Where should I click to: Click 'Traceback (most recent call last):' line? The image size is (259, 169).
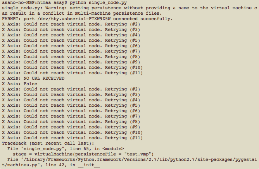click(48, 143)
